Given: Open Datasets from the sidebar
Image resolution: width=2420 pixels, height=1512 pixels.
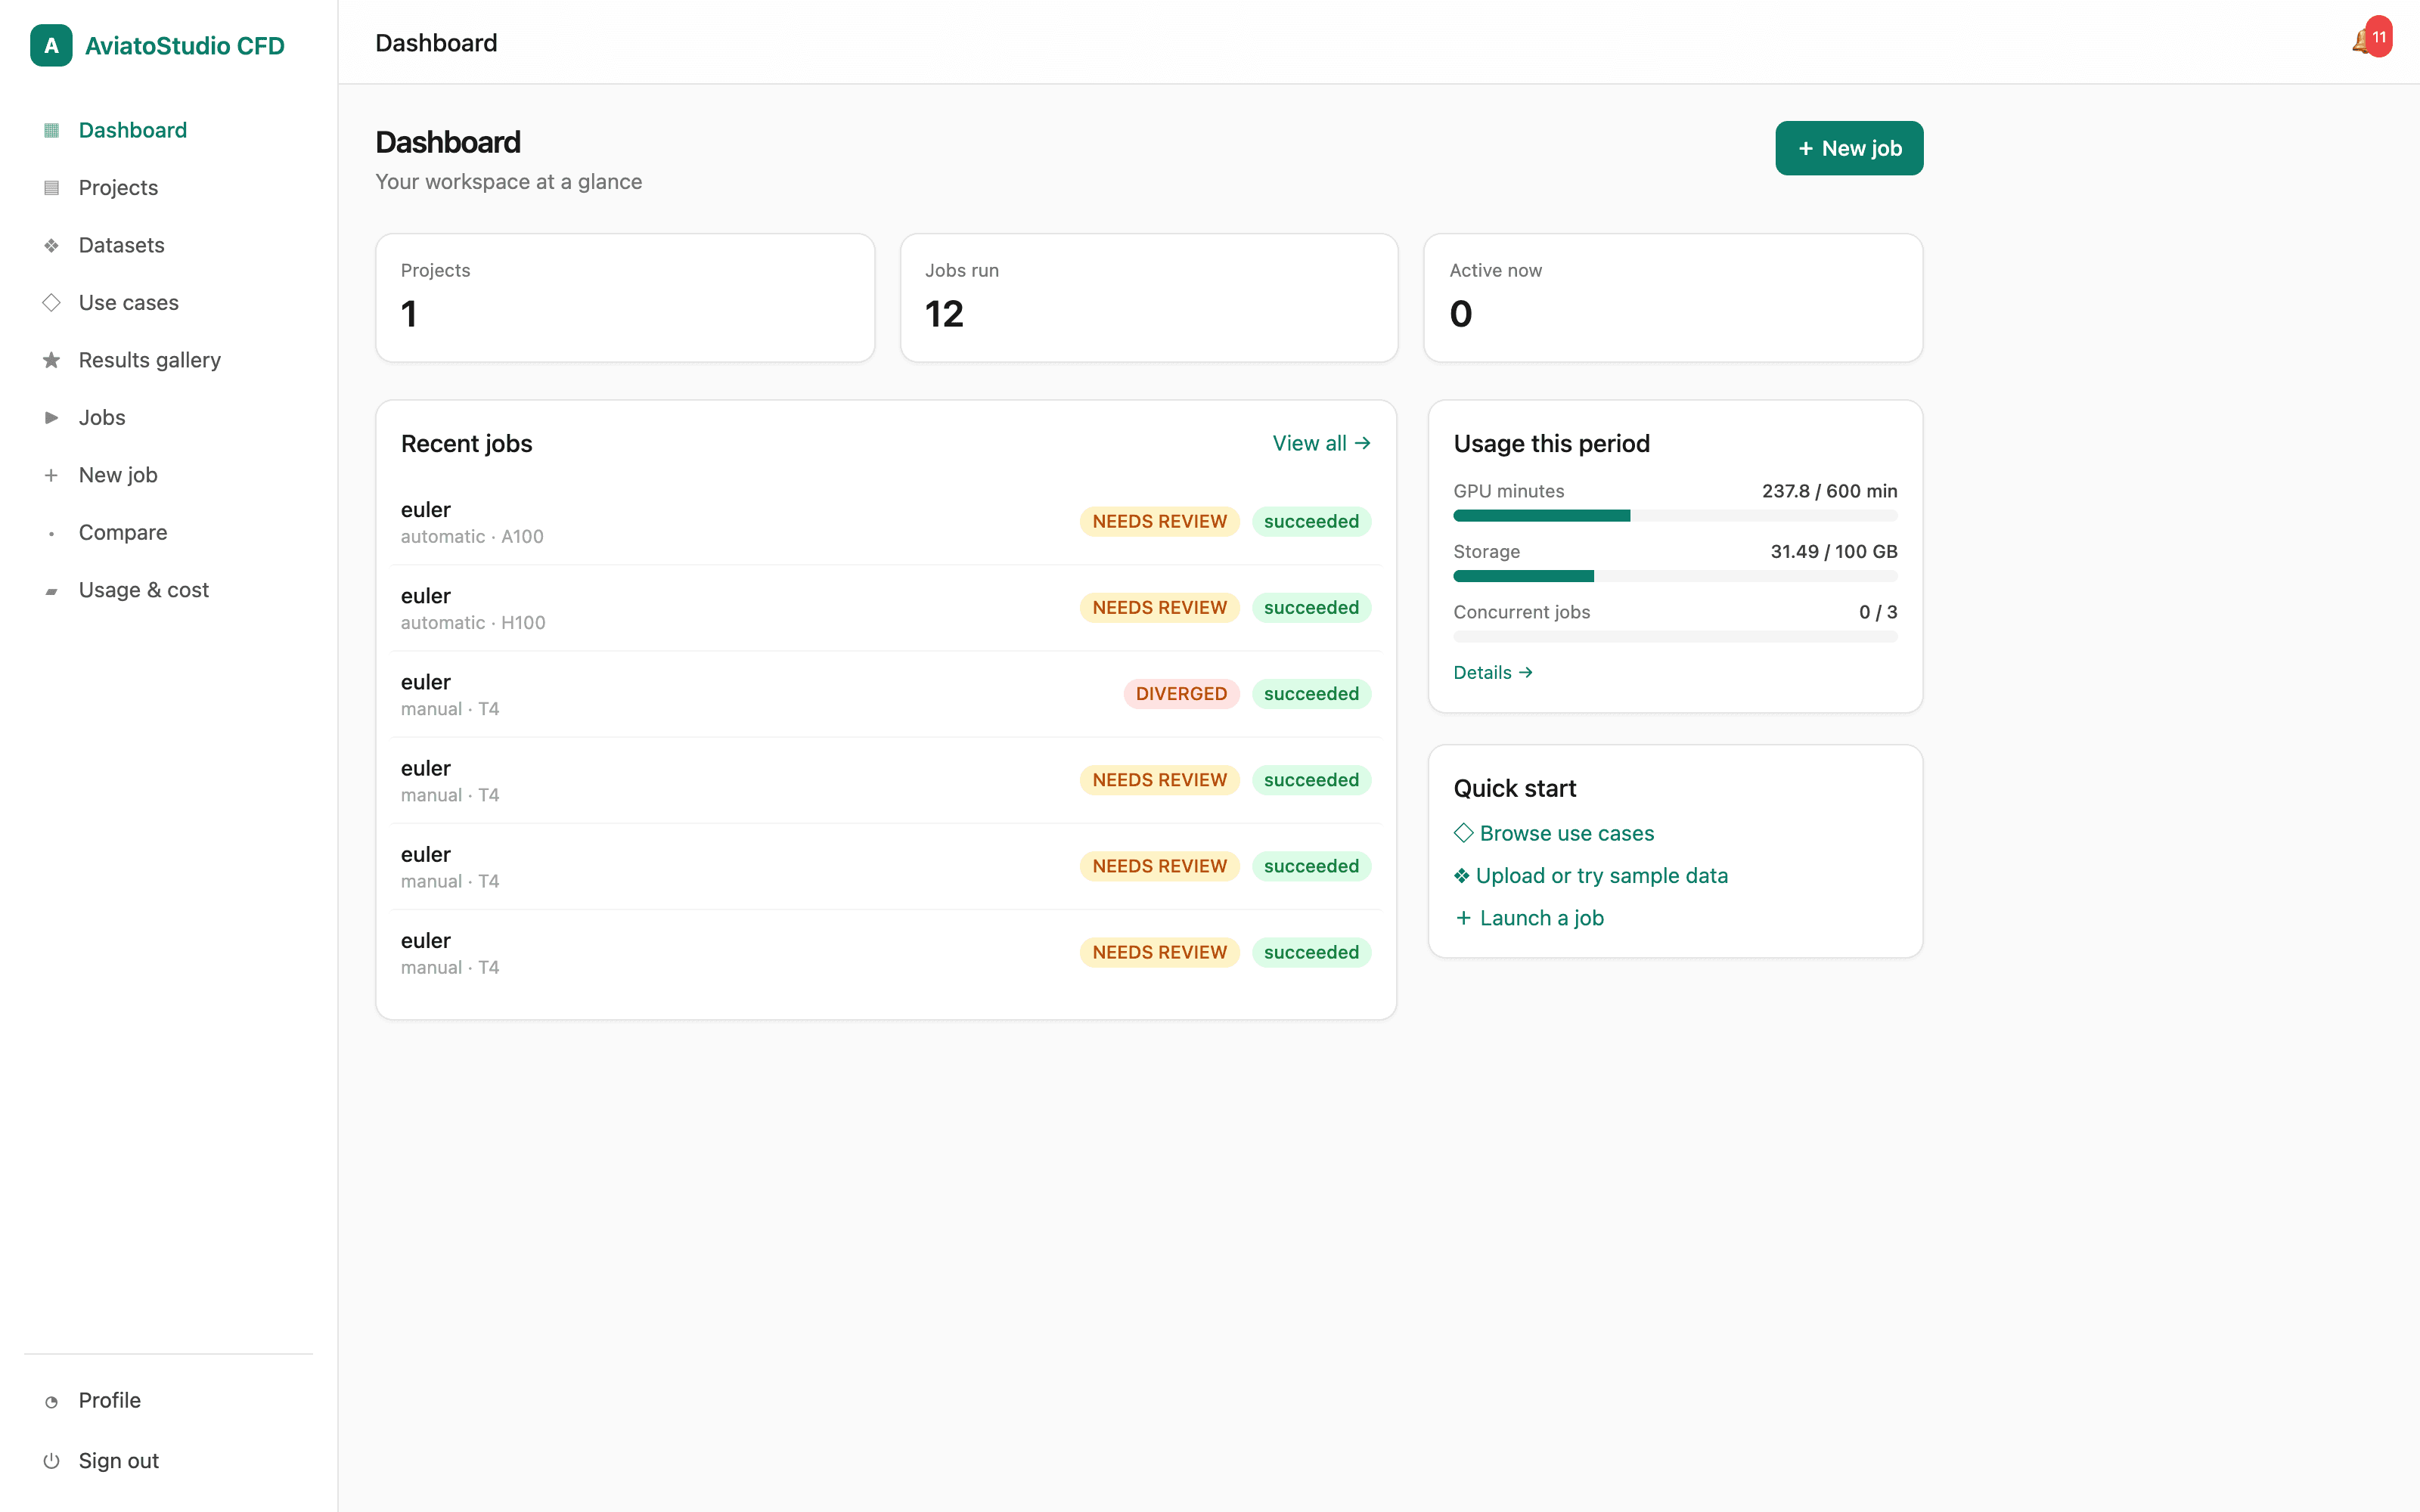Looking at the screenshot, I should [168, 245].
